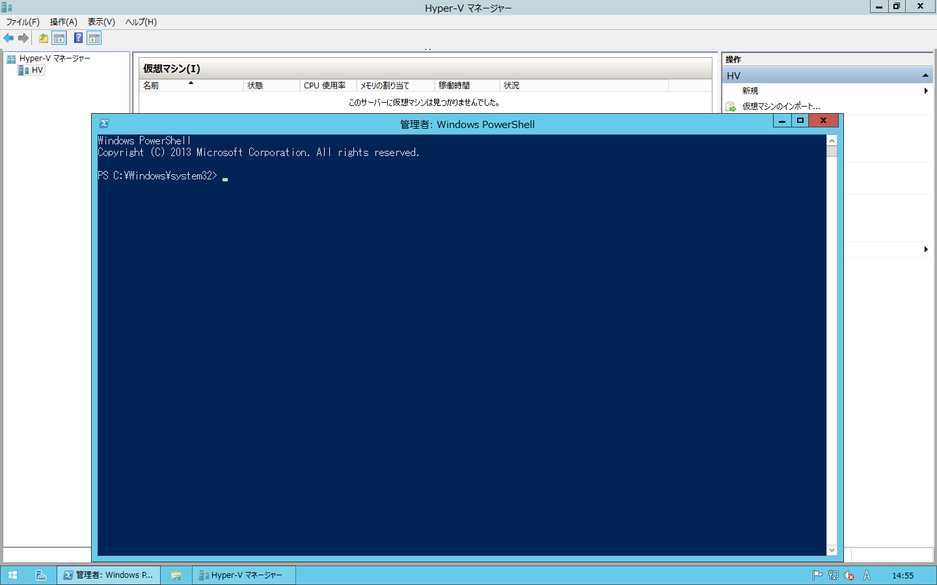
Task: Click 新規 in the Actions pane
Action: [750, 91]
